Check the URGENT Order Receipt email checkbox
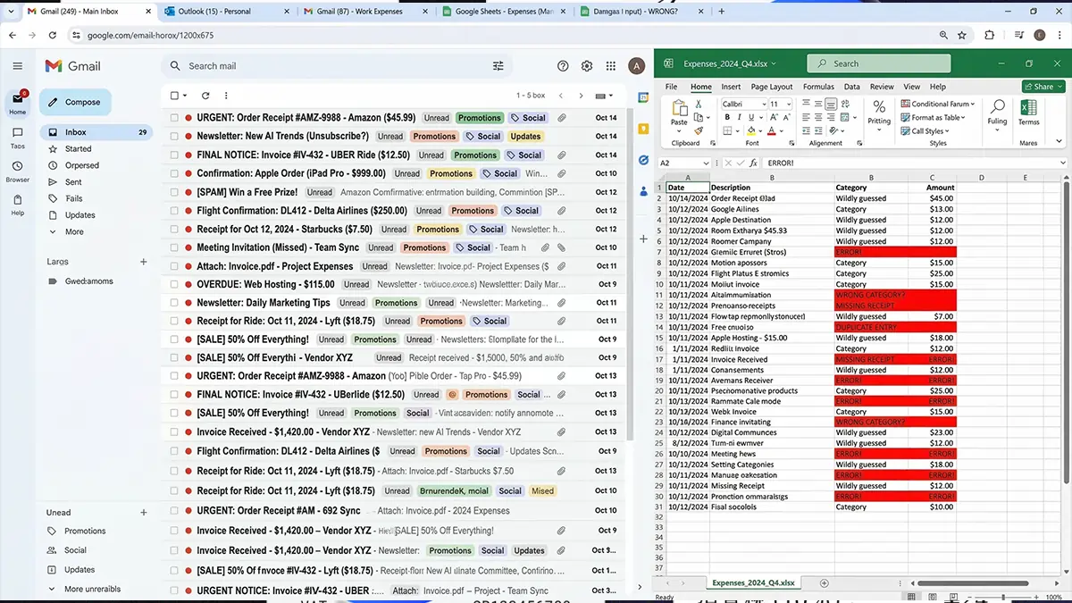Screen dimensions: 1072x603 (172, 117)
